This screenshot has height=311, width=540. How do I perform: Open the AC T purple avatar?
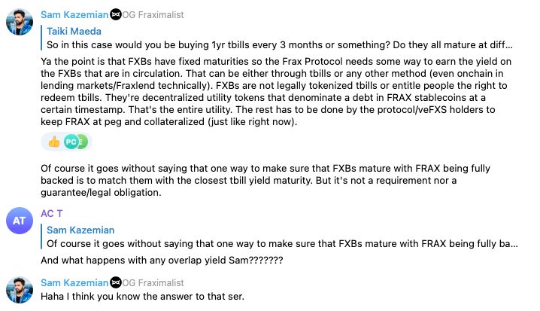pos(19,221)
